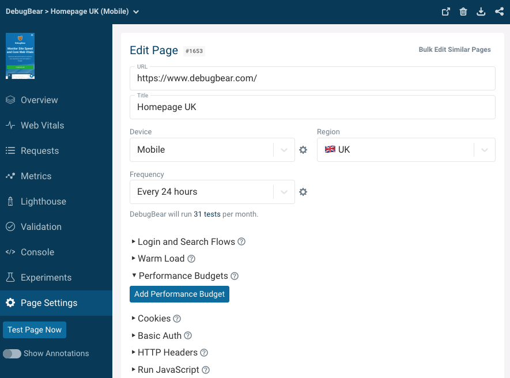The image size is (510, 378).
Task: Expand the Basic Auth section
Action: (156, 335)
